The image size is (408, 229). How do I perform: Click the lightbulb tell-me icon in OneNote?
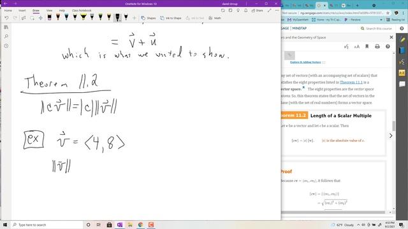pyautogui.click(x=238, y=11)
